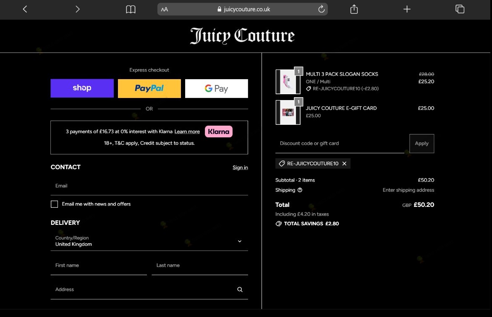
Task: Show all tabs overview icon
Action: coord(460,9)
